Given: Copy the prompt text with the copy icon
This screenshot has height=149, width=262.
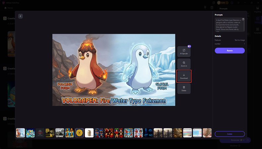Looking at the screenshot, I should 243,19.
